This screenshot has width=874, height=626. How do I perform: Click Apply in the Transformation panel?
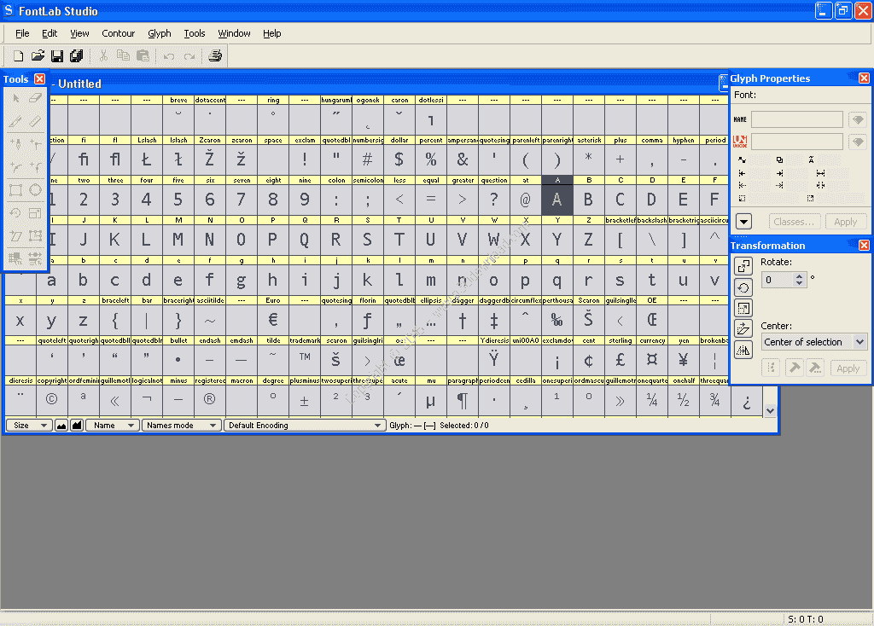point(848,368)
